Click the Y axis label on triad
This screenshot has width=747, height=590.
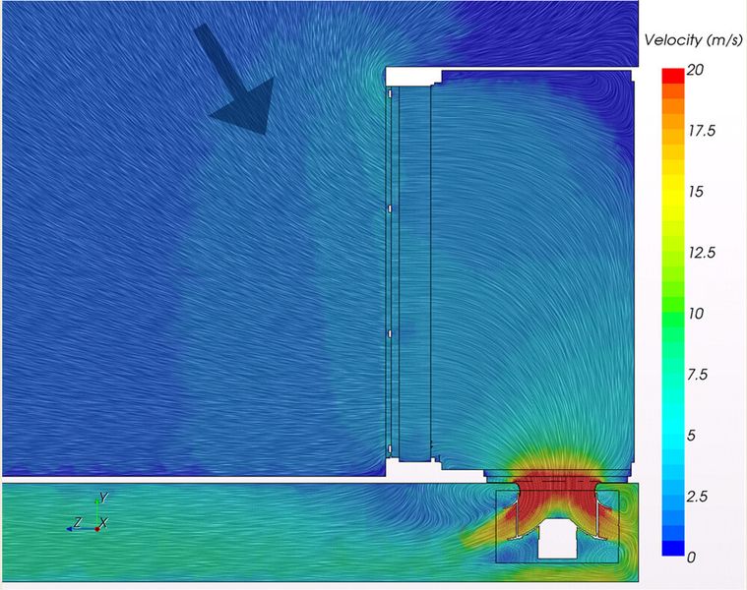point(103,499)
